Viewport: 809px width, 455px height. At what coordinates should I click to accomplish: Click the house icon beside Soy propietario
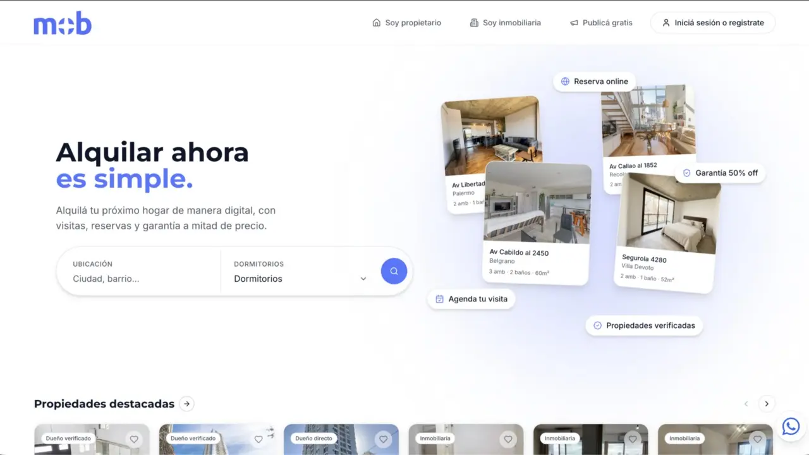coord(377,23)
